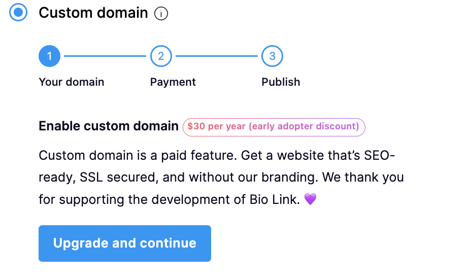Click the Enable custom domain heading
The image size is (473, 280).
coord(109,126)
